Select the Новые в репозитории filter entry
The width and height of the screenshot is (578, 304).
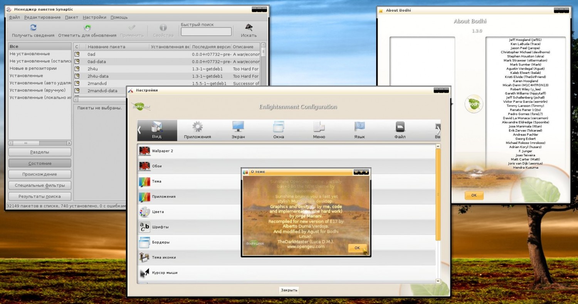click(x=40, y=68)
